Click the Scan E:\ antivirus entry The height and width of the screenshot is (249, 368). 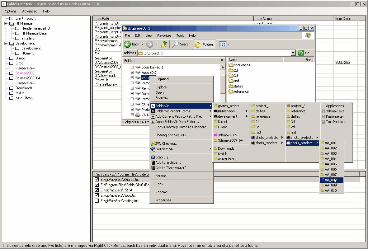(182, 157)
